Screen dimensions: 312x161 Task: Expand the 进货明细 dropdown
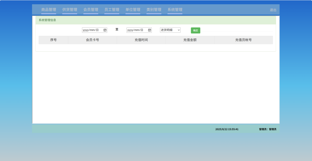pos(170,30)
